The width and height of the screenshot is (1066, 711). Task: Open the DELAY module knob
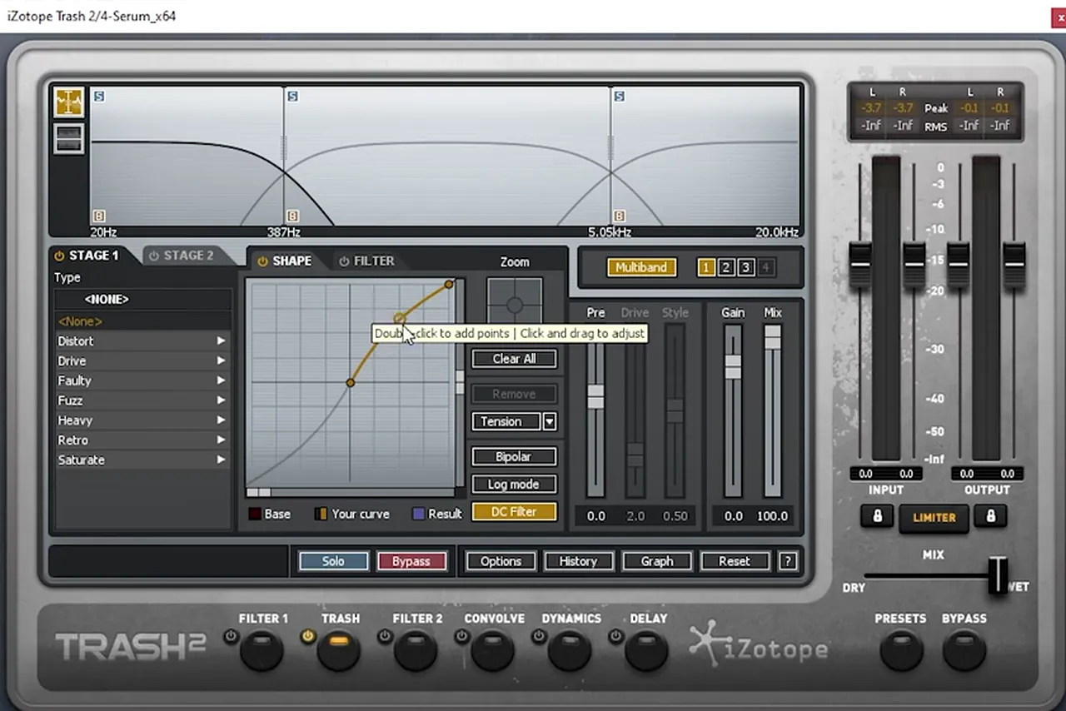(646, 650)
